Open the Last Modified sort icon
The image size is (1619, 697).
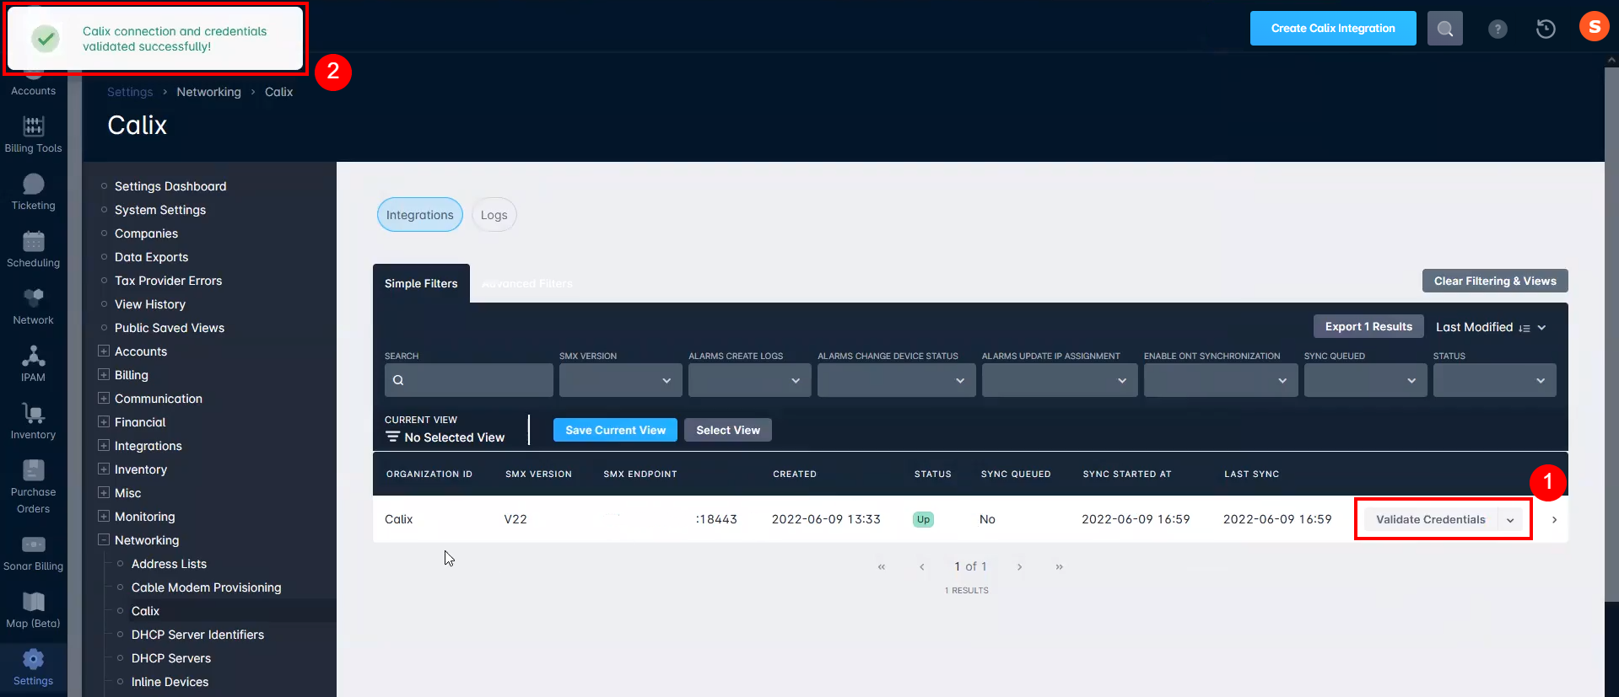tap(1525, 328)
